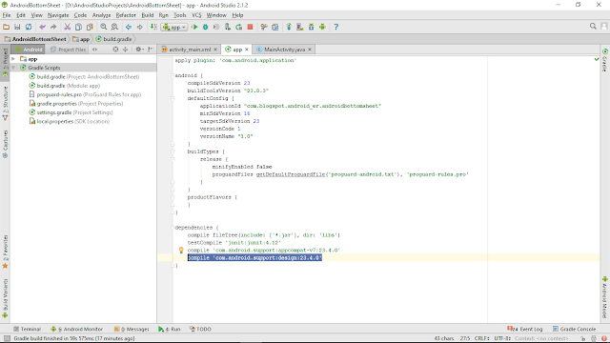Navigate Back with the left arrow
Image resolution: width=610 pixels, height=343 pixels.
point(129,27)
